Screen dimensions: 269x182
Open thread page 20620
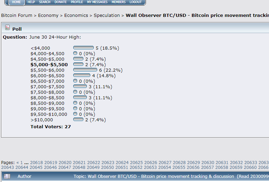pyautogui.click(x=65, y=162)
